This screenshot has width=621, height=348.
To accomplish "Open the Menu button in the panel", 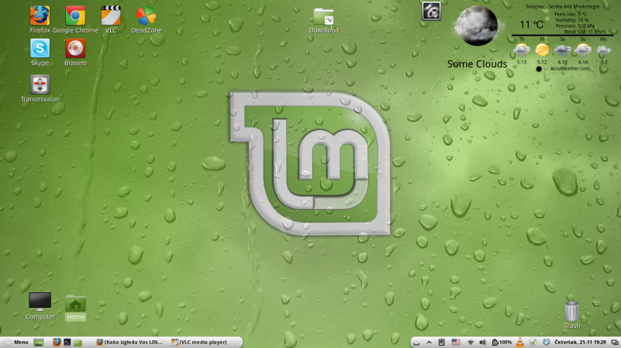I will tap(16, 342).
